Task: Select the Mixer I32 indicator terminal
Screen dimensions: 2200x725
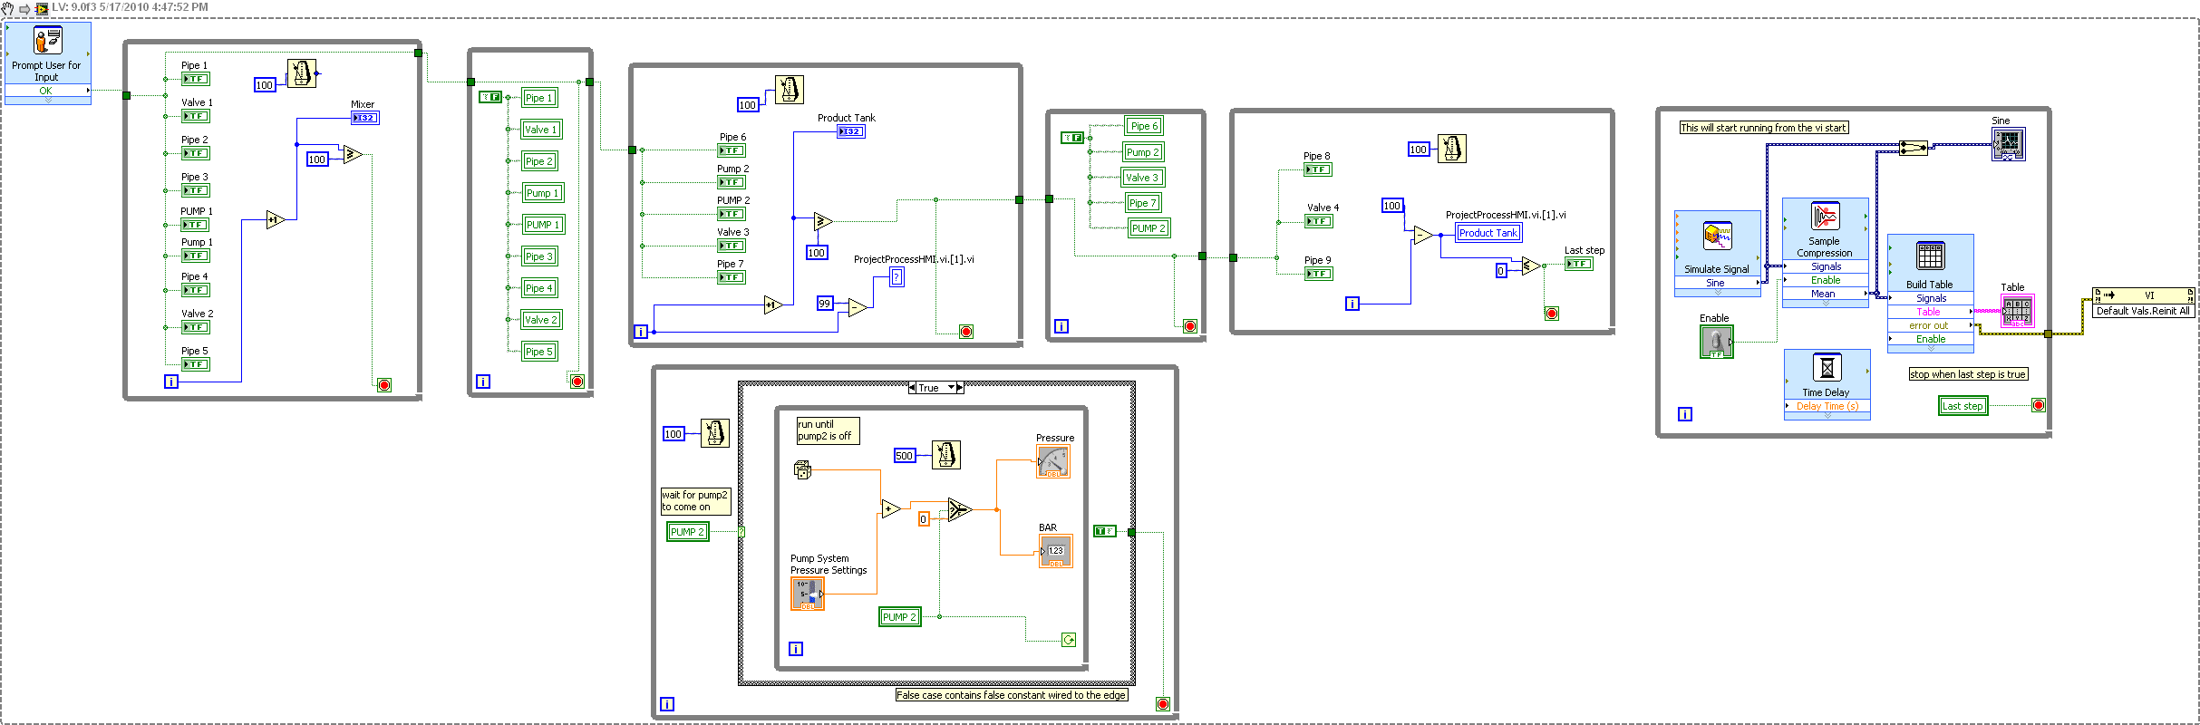Action: tap(365, 118)
